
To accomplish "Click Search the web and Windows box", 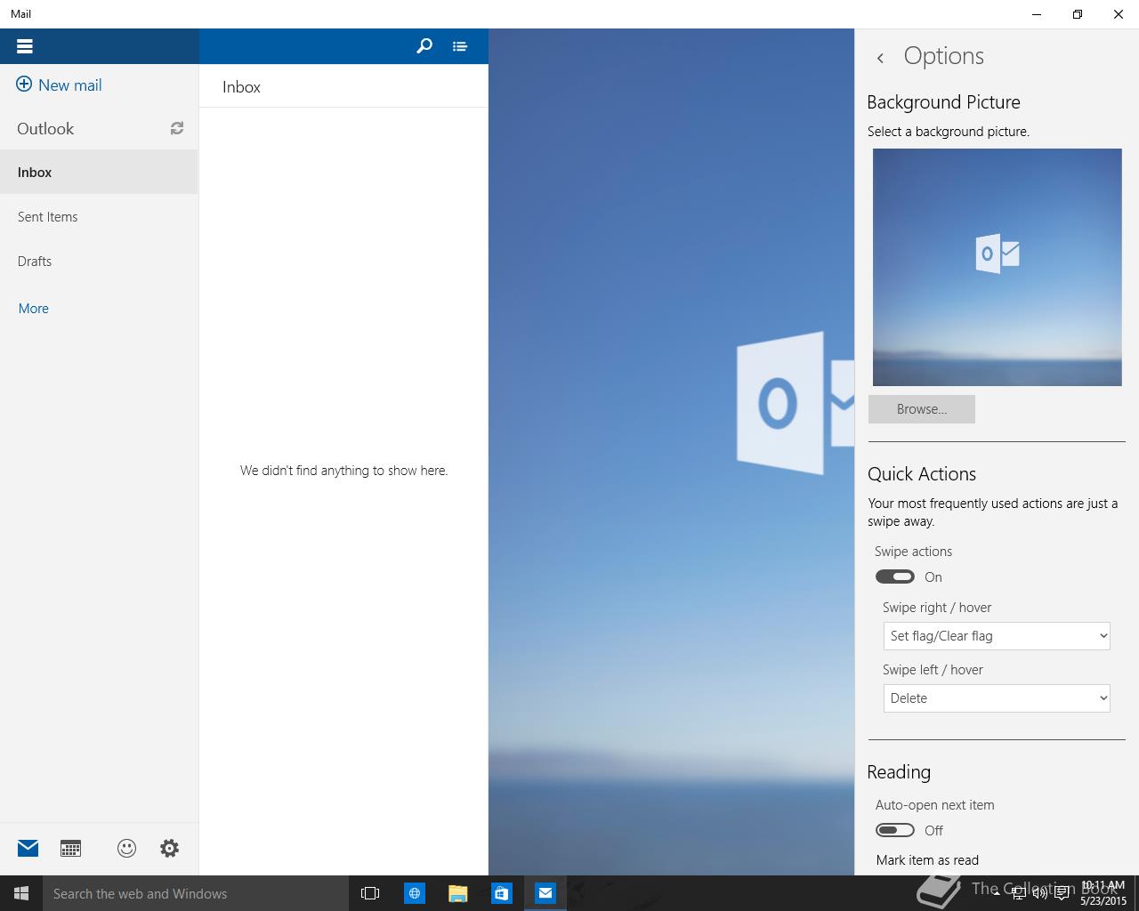I will click(196, 893).
